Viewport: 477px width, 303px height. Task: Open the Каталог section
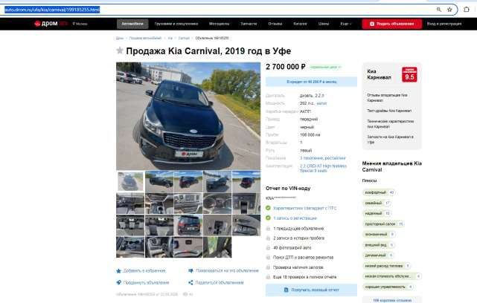point(300,24)
